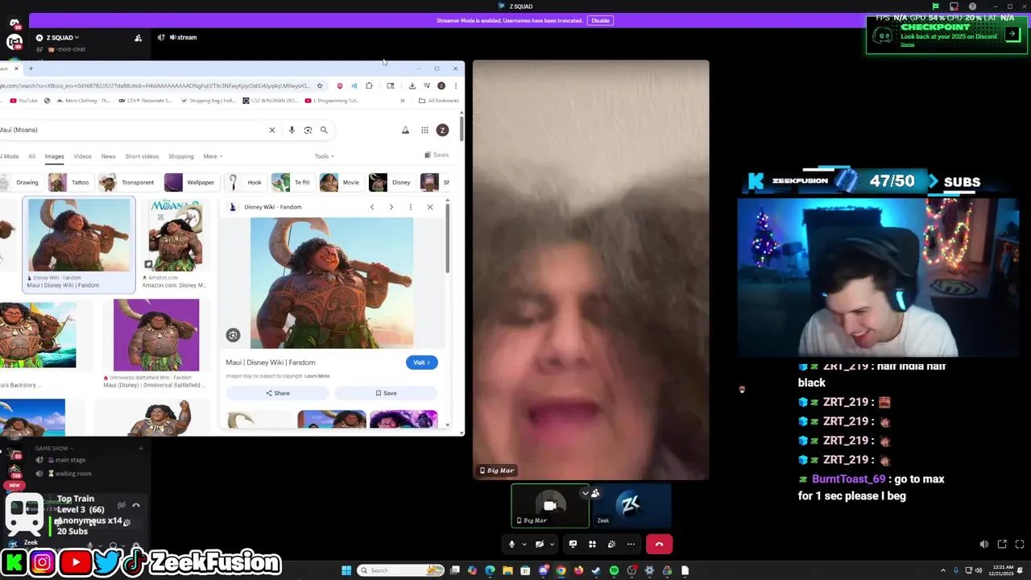The height and width of the screenshot is (580, 1031).
Task: Open All Bookmarks folder
Action: (439, 101)
